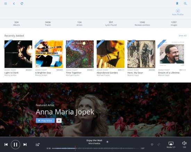Click the 1:07 remaining time
Image resolution: width=191 pixels, height=152 pixels.
(142, 148)
